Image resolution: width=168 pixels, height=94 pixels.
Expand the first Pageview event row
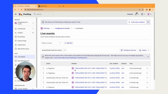43,68
